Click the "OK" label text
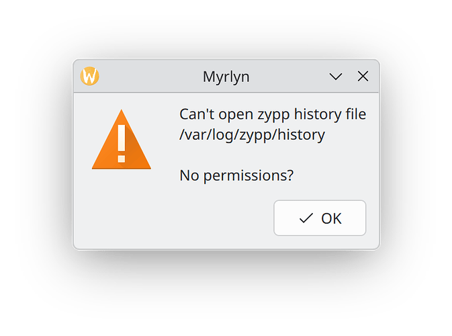Screen dimensions: 452x336 (331, 218)
